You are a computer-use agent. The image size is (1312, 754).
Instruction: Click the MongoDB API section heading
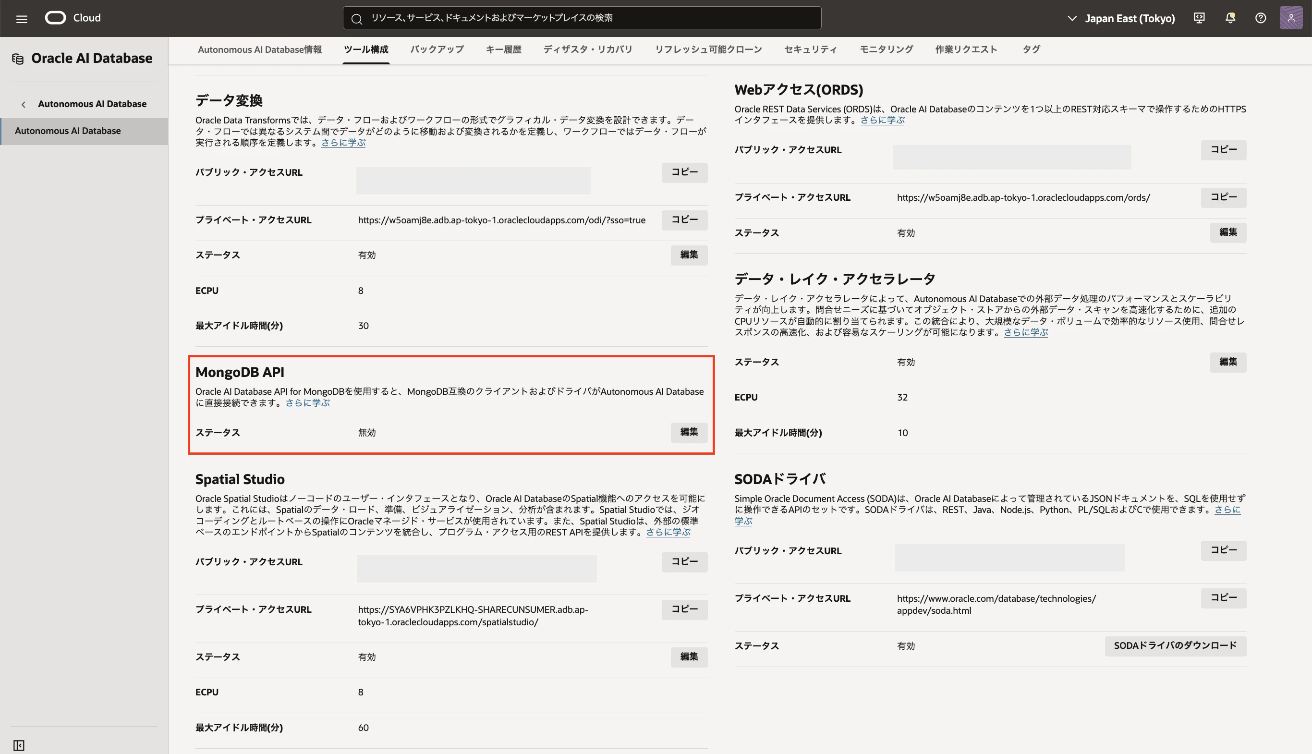(x=240, y=372)
